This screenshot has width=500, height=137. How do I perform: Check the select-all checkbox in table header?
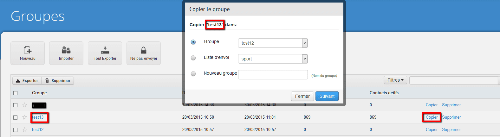click(x=15, y=93)
